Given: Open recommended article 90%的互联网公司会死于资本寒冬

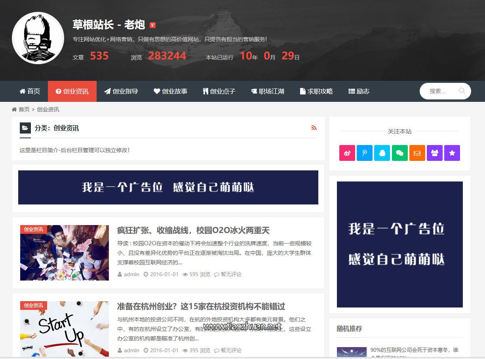Looking at the screenshot, I should (414, 353).
